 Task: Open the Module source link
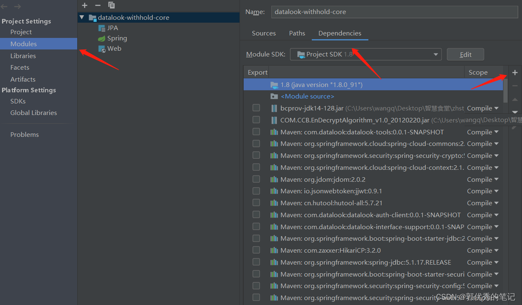pyautogui.click(x=307, y=96)
